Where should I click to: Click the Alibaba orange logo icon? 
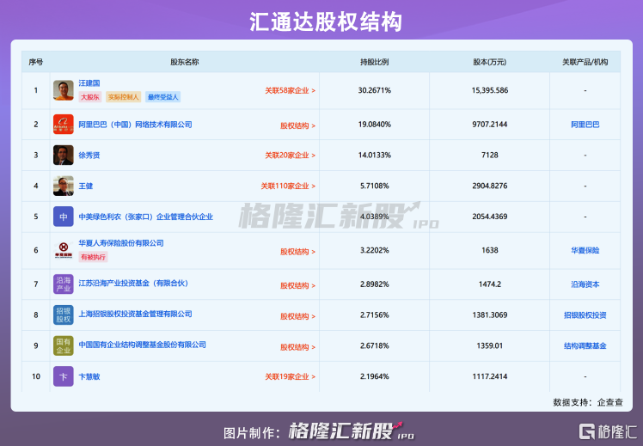63,125
